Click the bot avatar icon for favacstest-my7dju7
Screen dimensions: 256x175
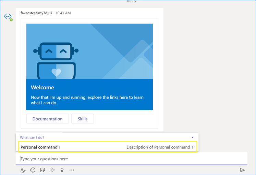coord(8,17)
